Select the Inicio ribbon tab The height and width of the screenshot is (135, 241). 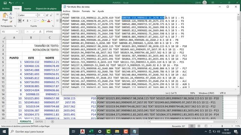point(17,9)
